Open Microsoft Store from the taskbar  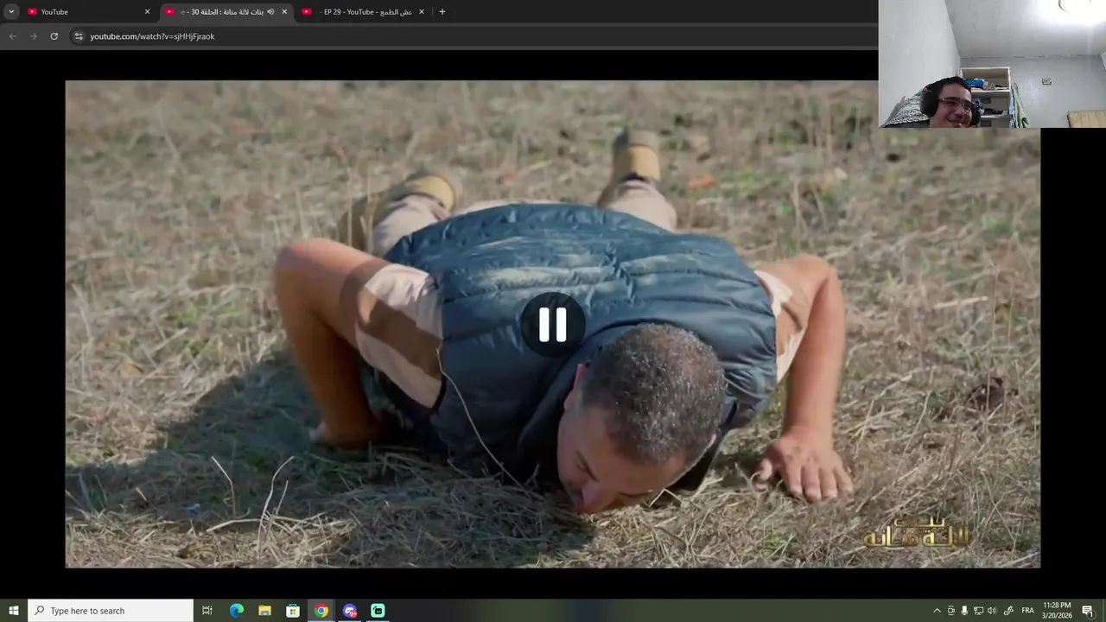pyautogui.click(x=293, y=611)
